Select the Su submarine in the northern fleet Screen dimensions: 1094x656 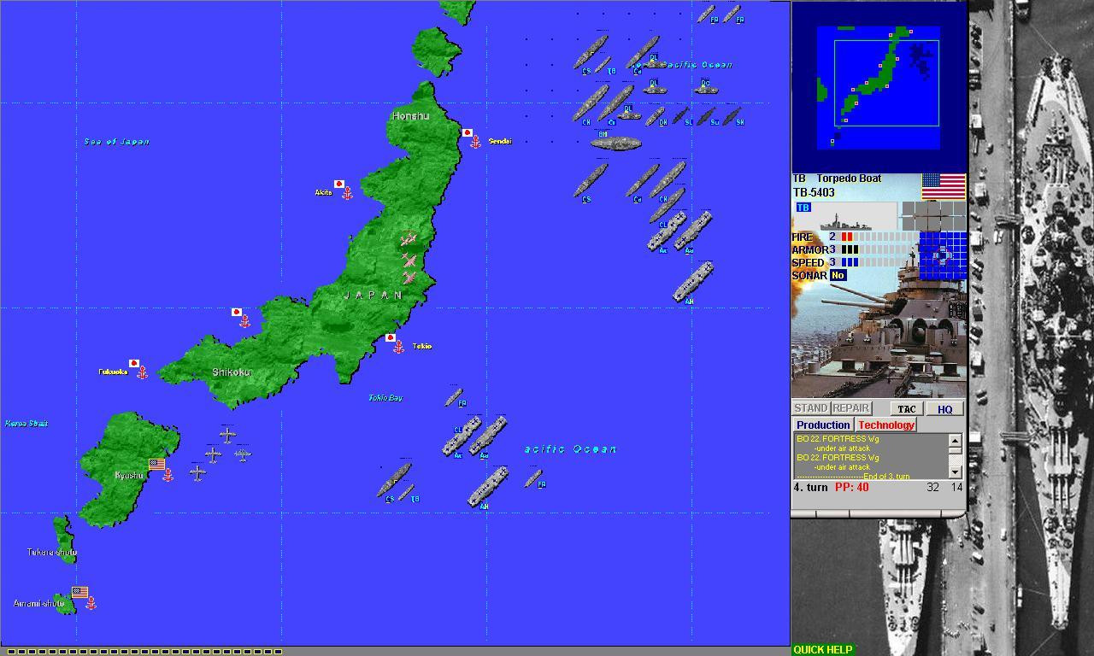coord(706,115)
